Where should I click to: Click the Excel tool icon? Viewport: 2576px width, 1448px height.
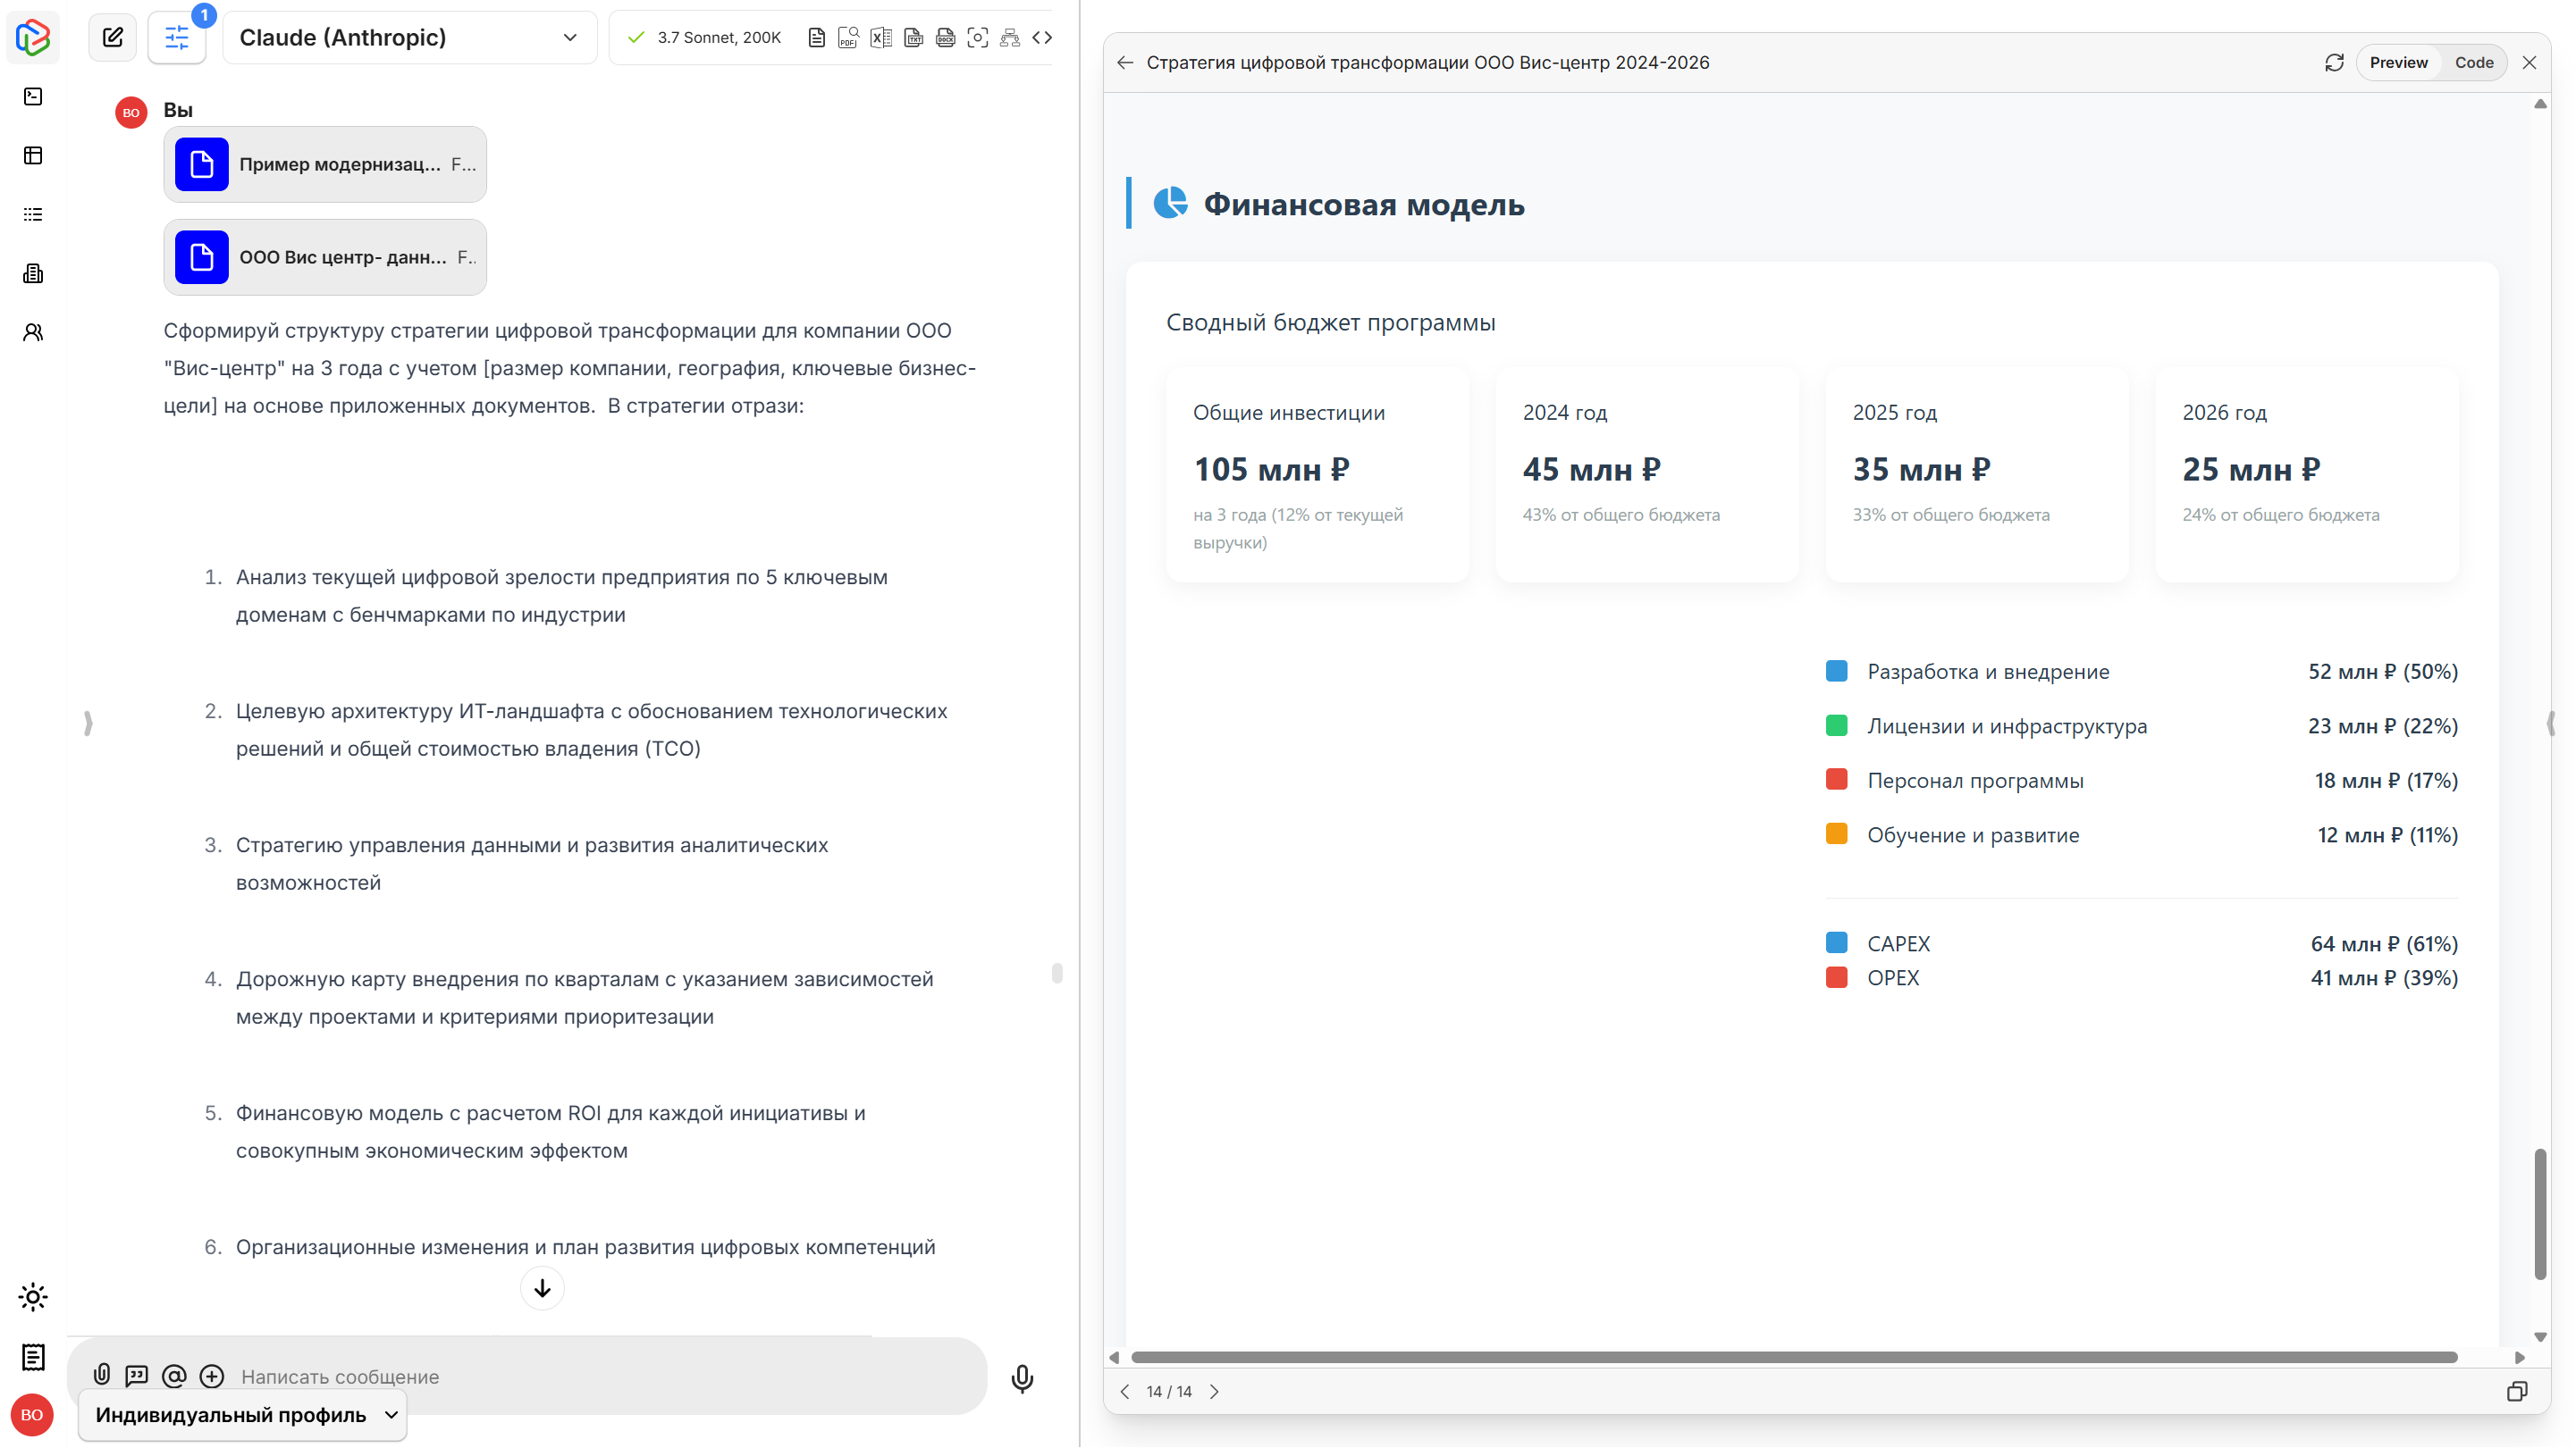click(x=881, y=37)
